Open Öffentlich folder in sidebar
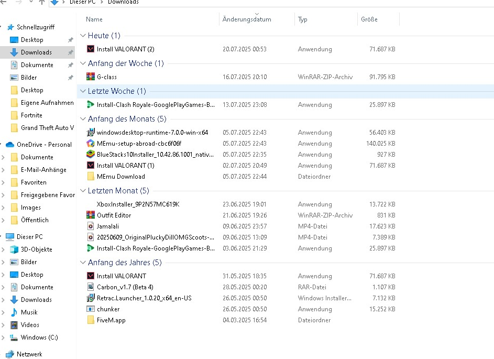 coord(35,220)
